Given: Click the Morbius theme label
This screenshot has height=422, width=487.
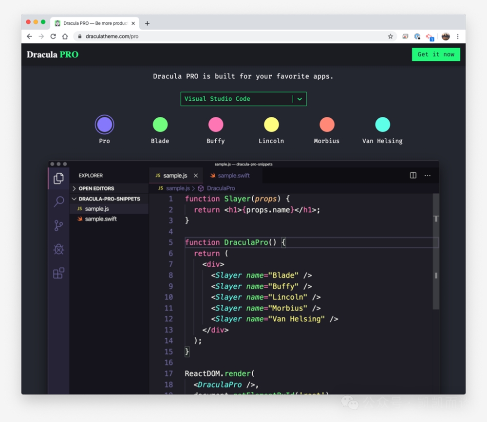Looking at the screenshot, I should [327, 141].
